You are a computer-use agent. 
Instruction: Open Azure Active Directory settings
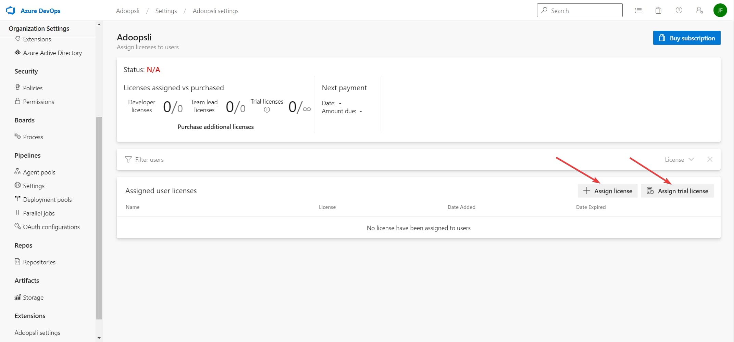click(x=52, y=53)
